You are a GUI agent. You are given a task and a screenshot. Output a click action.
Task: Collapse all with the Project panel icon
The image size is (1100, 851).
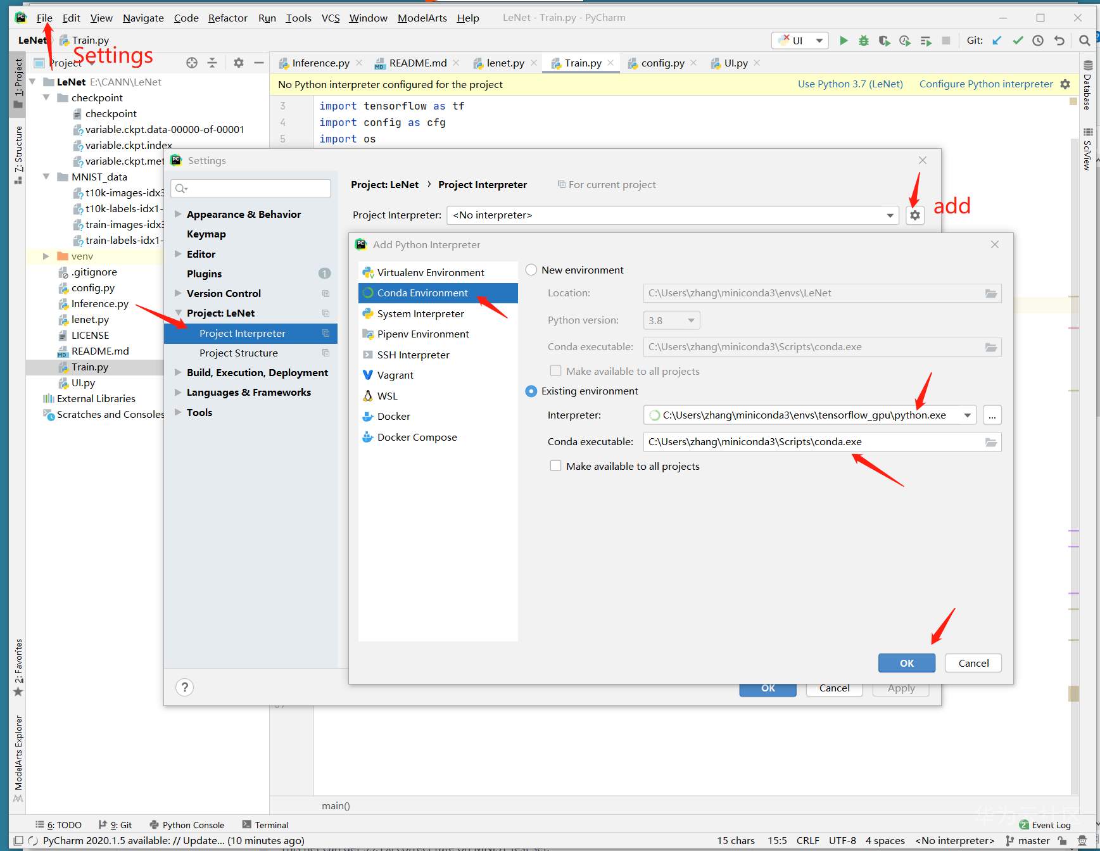pyautogui.click(x=212, y=63)
